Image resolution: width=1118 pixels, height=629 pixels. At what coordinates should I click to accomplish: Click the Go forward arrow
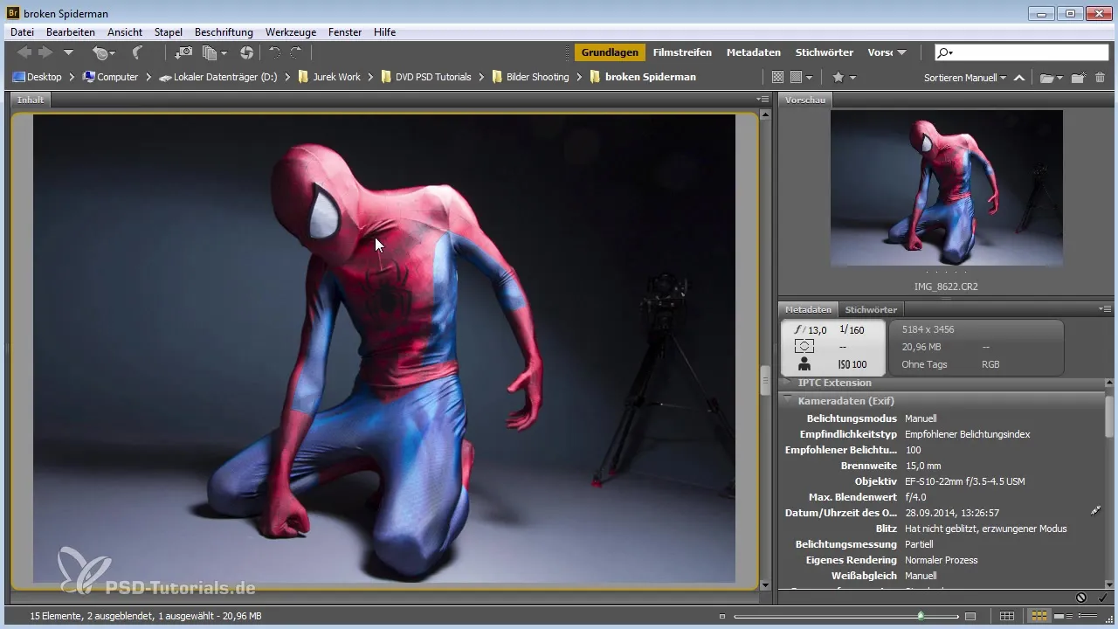[x=45, y=53]
